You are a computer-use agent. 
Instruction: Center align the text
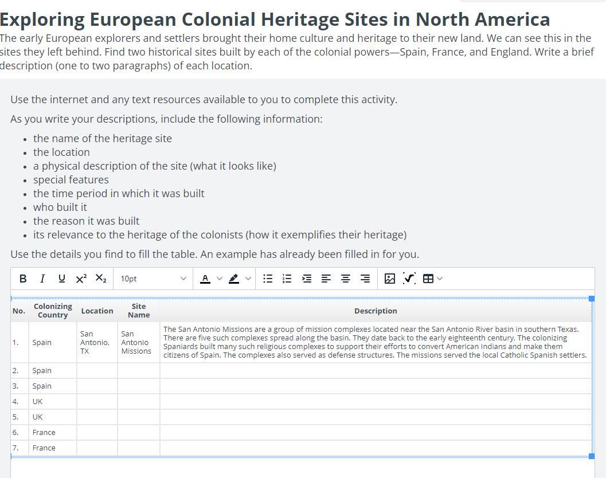click(346, 279)
